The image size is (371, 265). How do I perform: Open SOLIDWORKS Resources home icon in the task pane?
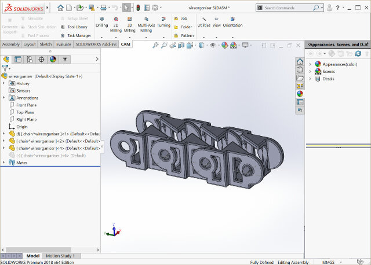pyautogui.click(x=300, y=61)
